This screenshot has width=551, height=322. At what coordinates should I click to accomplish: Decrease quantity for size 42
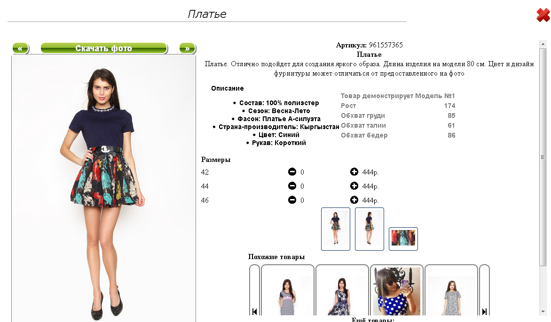292,172
